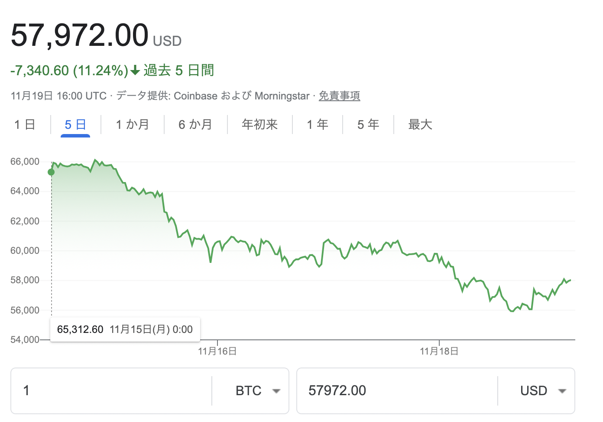
Task: Click the 57972.00 USD amount field
Action: (x=397, y=391)
